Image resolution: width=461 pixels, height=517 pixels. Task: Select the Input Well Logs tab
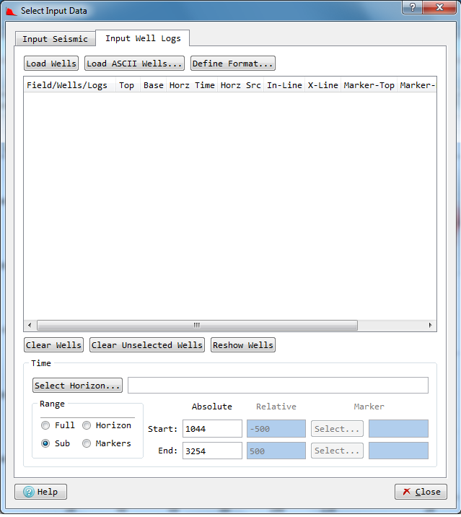tap(143, 38)
